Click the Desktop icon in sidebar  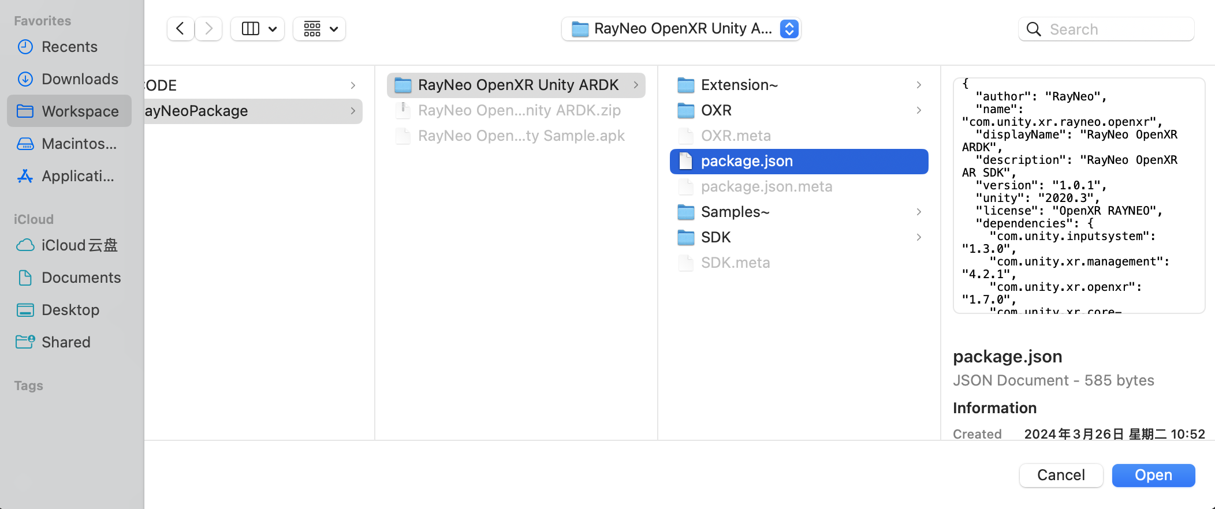click(x=25, y=310)
